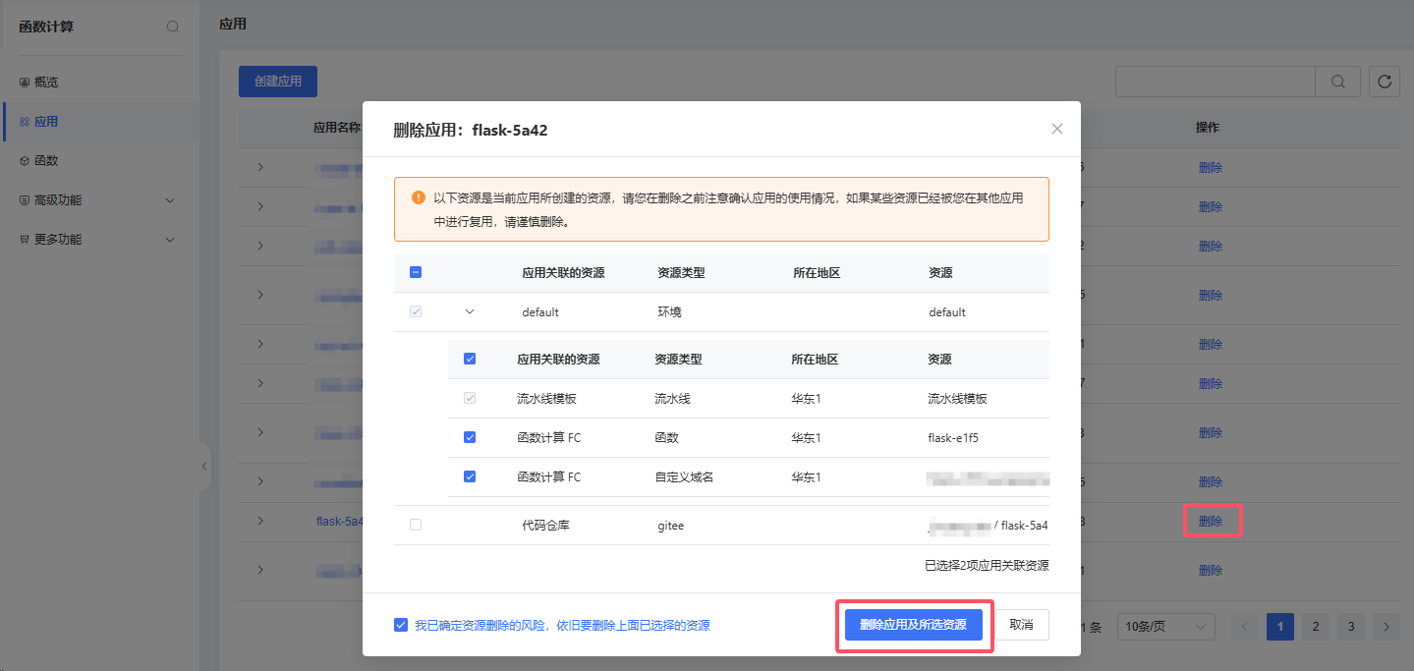Open 函数 functions in sidebar

(46, 161)
